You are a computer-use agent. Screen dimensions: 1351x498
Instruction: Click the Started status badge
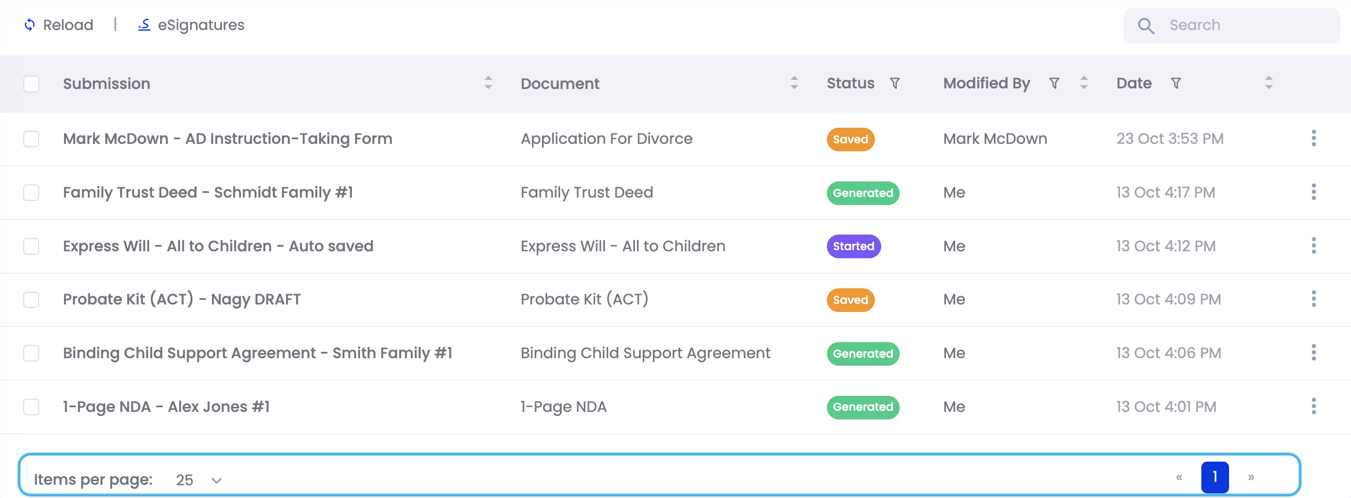853,246
